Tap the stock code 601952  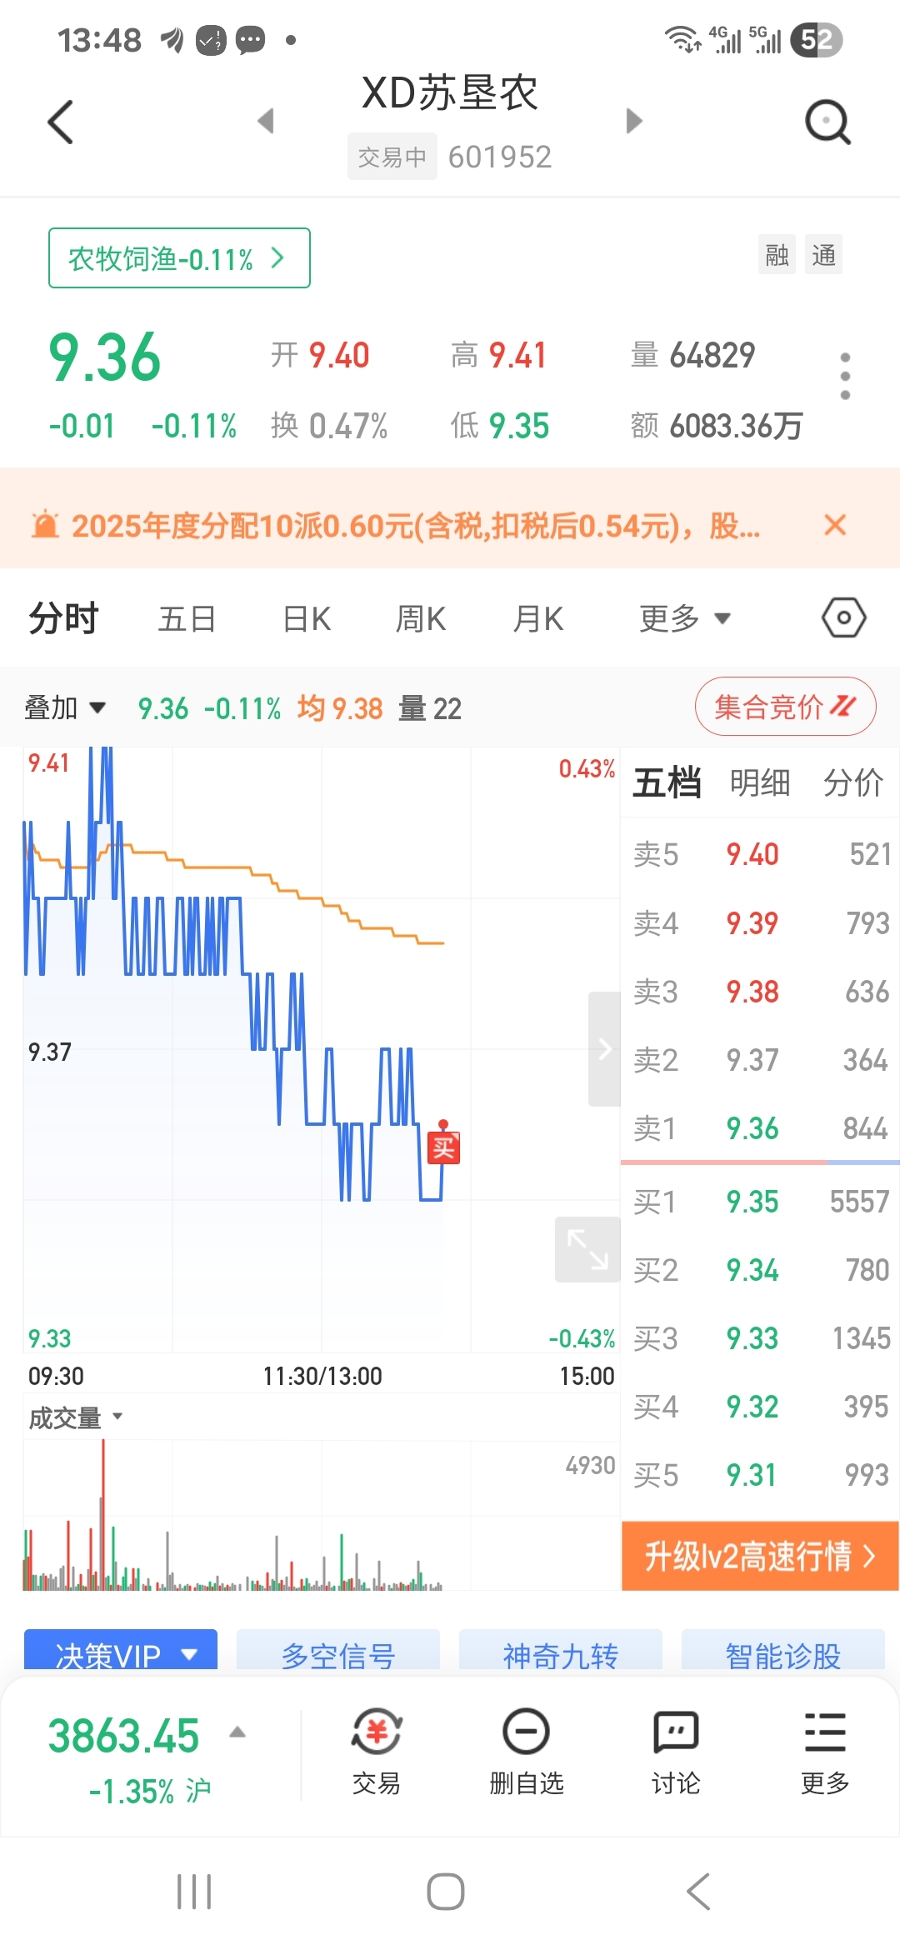(500, 157)
